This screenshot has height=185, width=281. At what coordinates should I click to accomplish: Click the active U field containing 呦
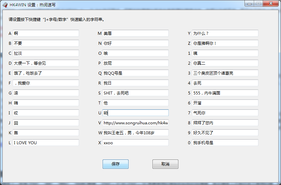tap(136, 113)
